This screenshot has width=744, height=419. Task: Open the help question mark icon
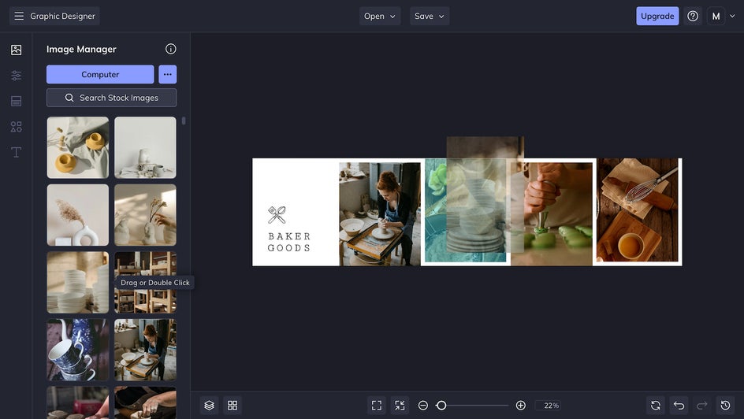pyautogui.click(x=693, y=16)
